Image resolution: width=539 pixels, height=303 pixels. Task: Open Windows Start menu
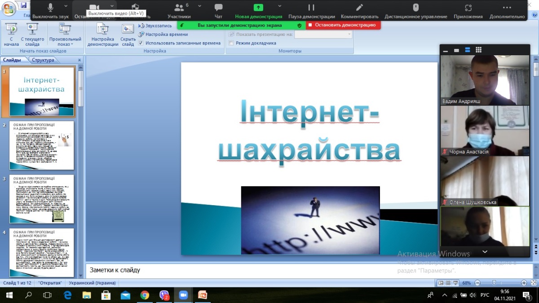9,295
